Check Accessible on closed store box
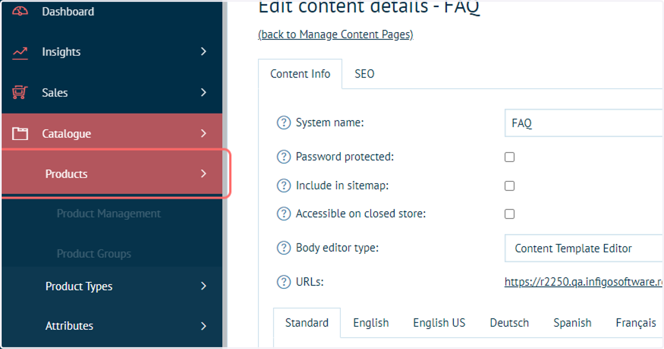 coord(510,214)
